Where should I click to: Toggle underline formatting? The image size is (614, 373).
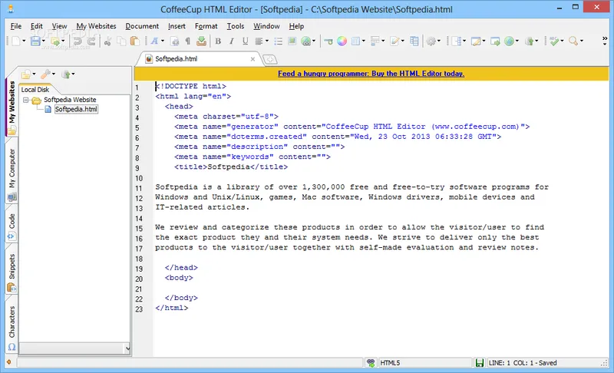pyautogui.click(x=245, y=41)
